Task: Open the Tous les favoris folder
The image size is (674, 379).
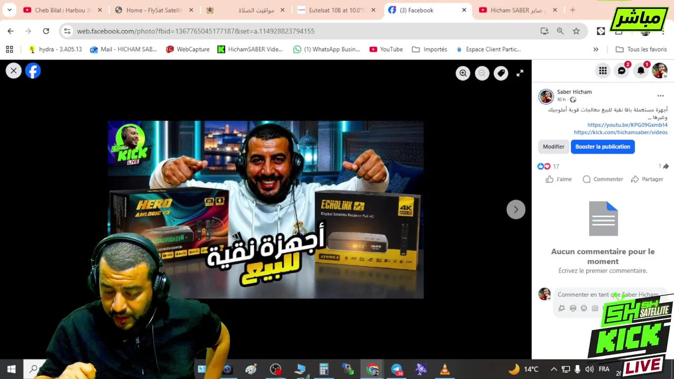Action: pos(641,49)
